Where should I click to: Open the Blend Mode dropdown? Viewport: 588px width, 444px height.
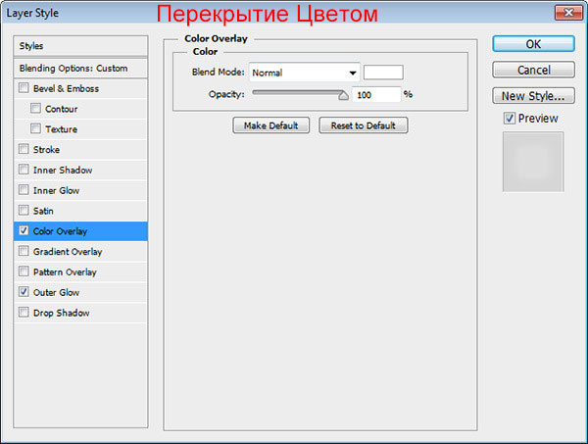pyautogui.click(x=304, y=73)
